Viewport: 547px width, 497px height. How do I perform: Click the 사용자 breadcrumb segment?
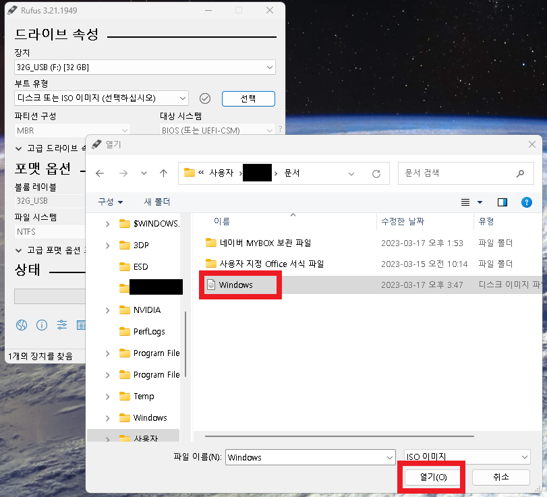(x=221, y=173)
